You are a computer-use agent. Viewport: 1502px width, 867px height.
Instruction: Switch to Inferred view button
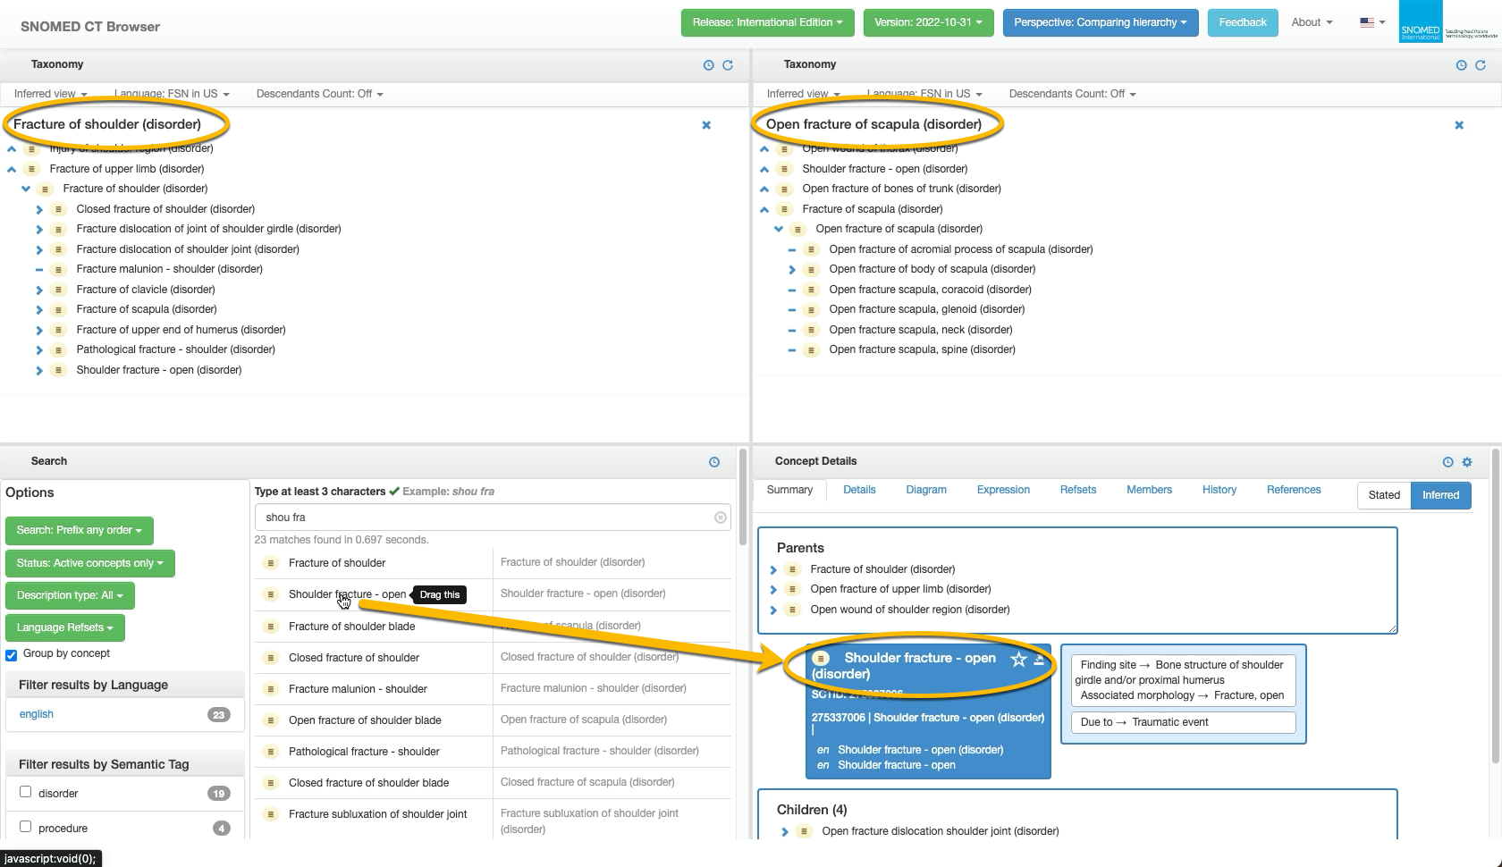pos(1440,495)
